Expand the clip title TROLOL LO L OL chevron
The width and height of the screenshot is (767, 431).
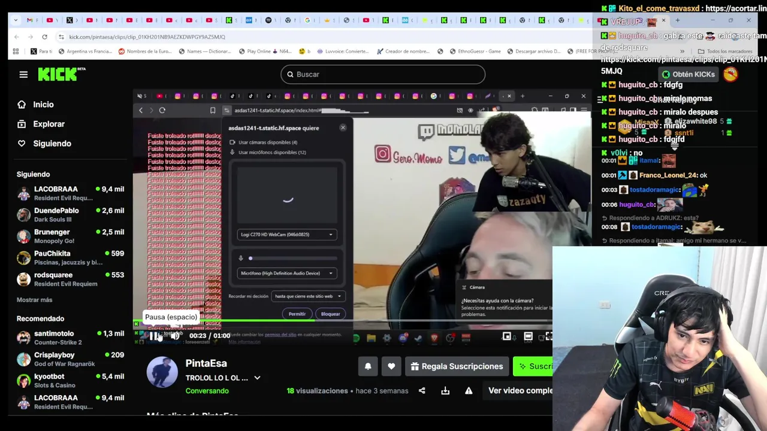pyautogui.click(x=257, y=378)
